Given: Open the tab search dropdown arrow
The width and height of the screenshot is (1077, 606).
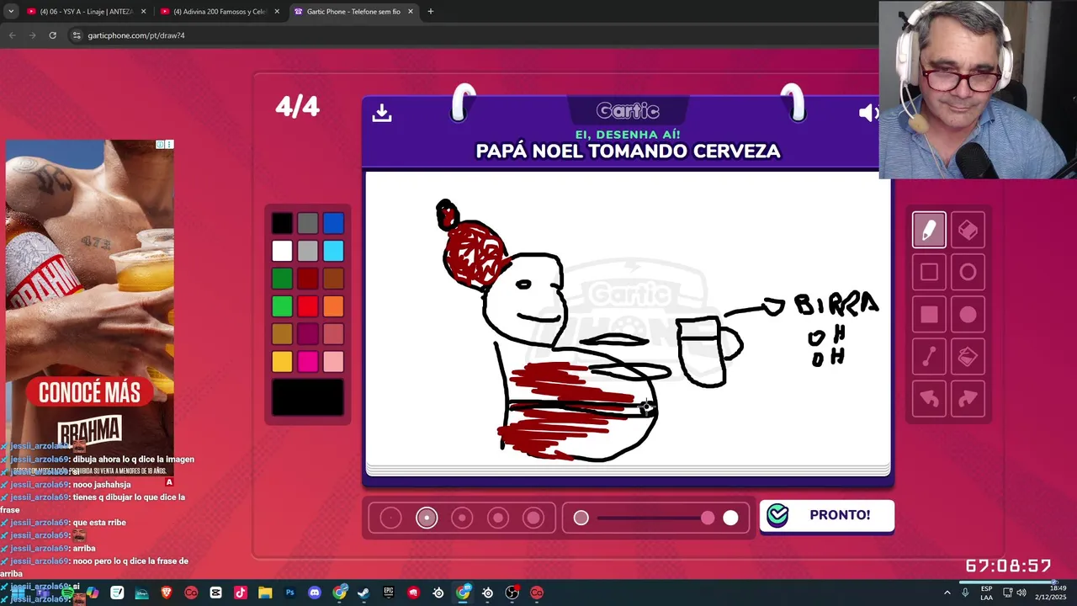Looking at the screenshot, I should 11,12.
